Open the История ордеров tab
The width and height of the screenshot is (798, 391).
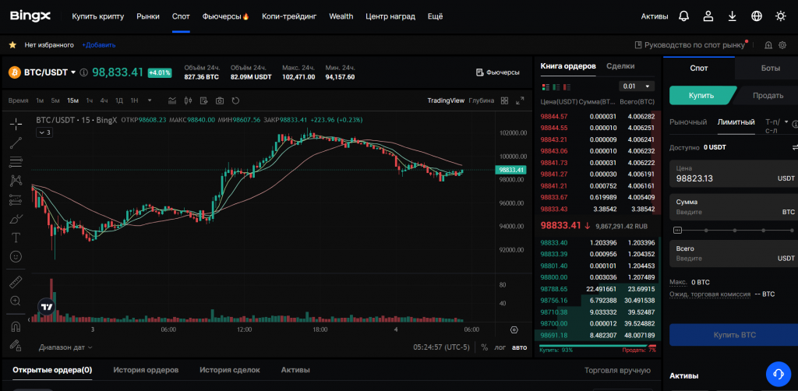pyautogui.click(x=146, y=370)
